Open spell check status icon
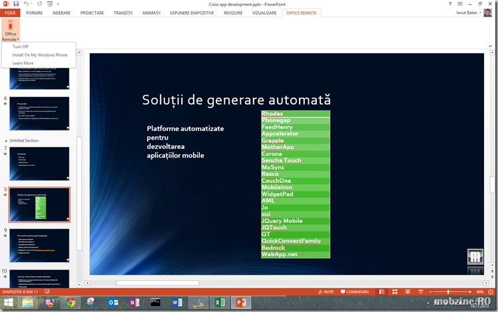Viewport: 498px width, 312px height. 47,291
